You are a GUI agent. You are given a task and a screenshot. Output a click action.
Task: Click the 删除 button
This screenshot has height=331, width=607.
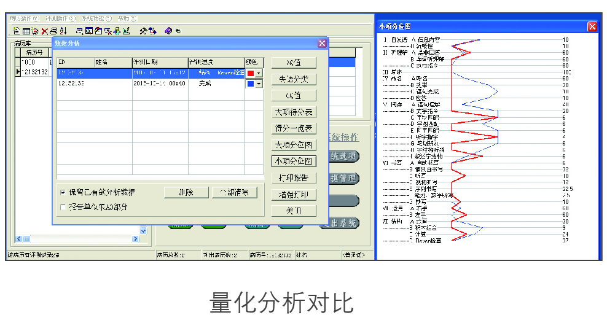(186, 192)
